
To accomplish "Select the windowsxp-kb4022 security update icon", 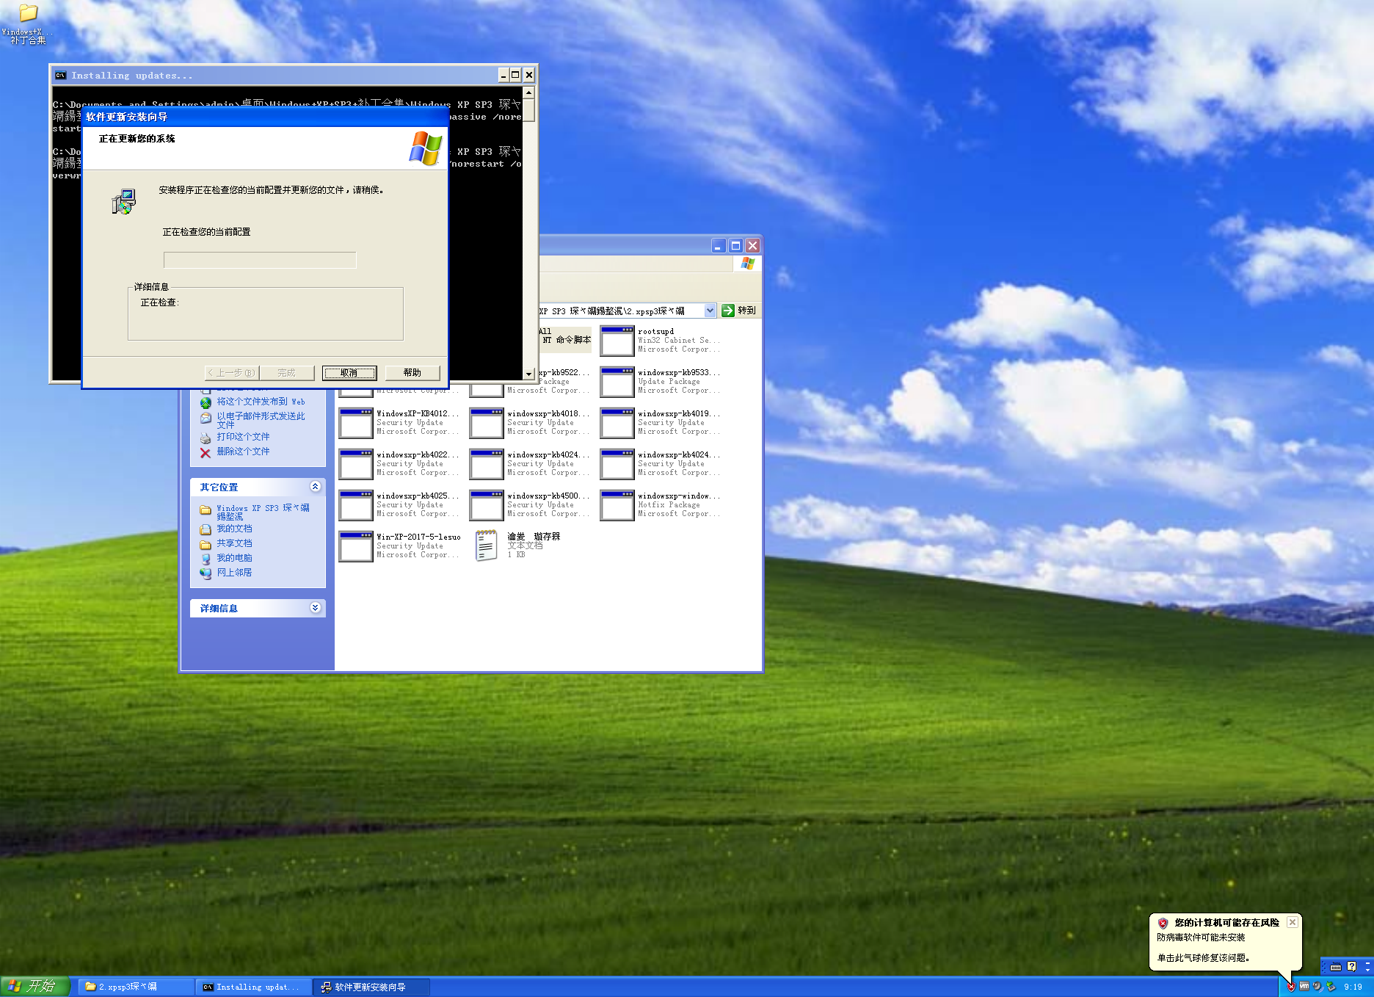I will tap(356, 464).
